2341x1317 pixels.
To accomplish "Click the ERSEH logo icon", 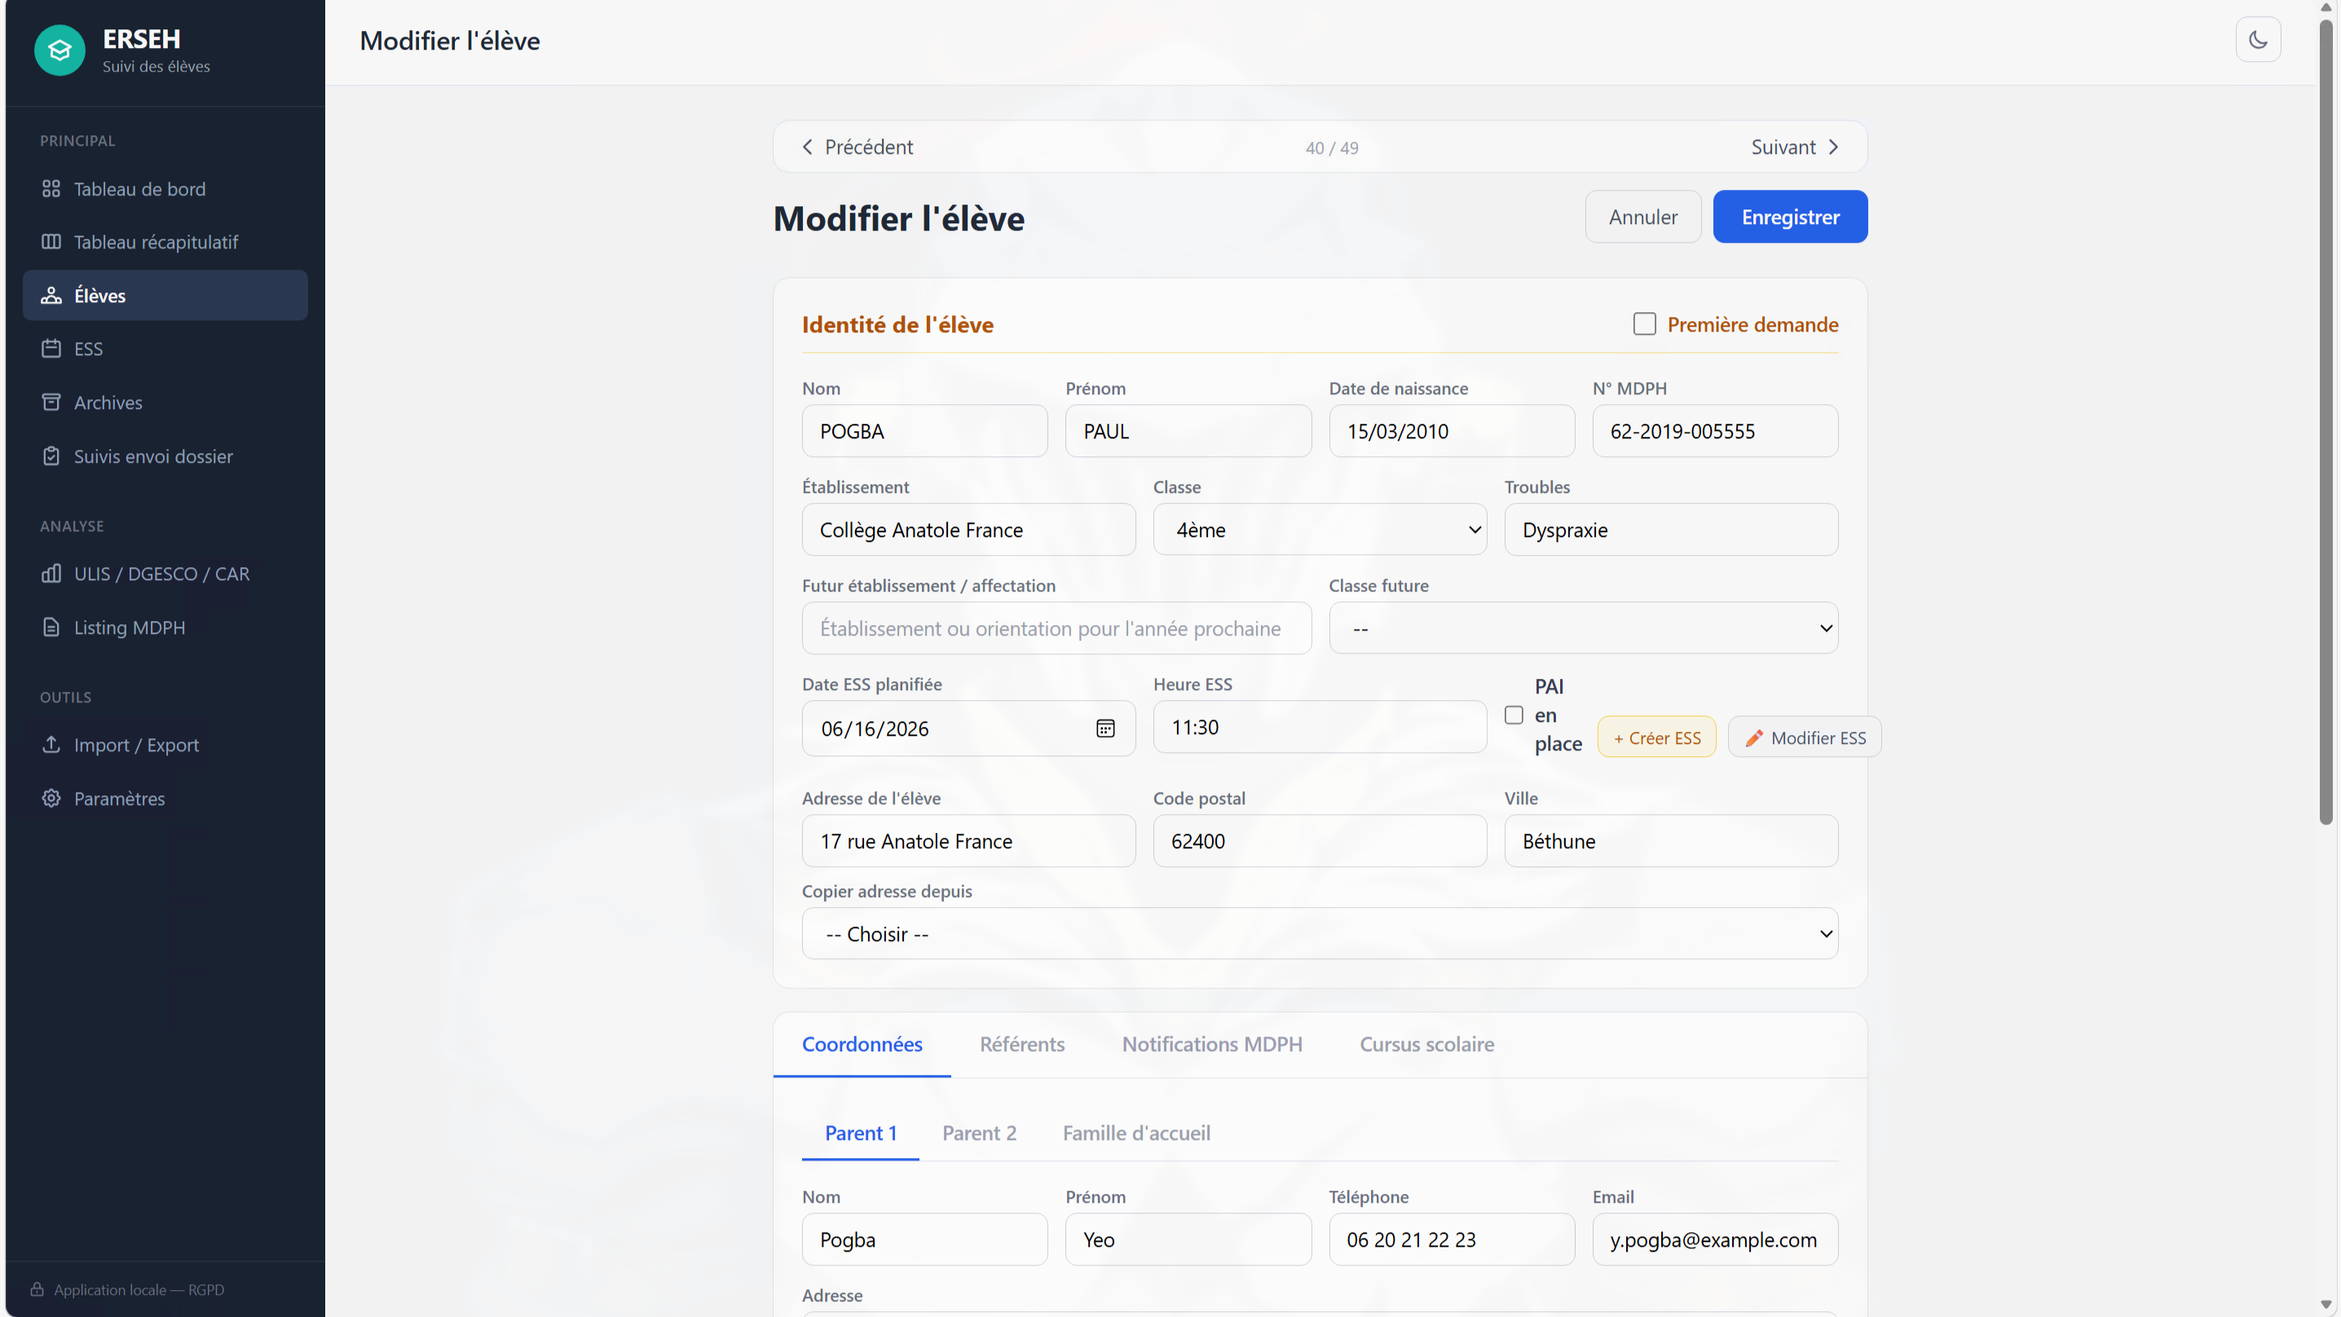I will (x=60, y=50).
